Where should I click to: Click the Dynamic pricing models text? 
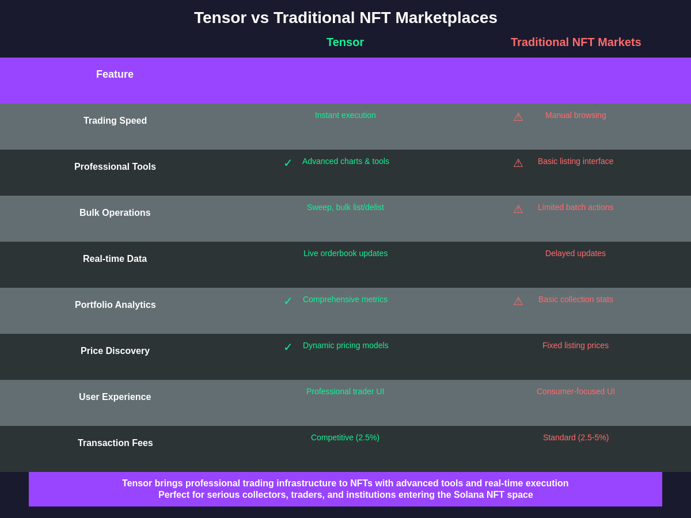pyautogui.click(x=345, y=345)
